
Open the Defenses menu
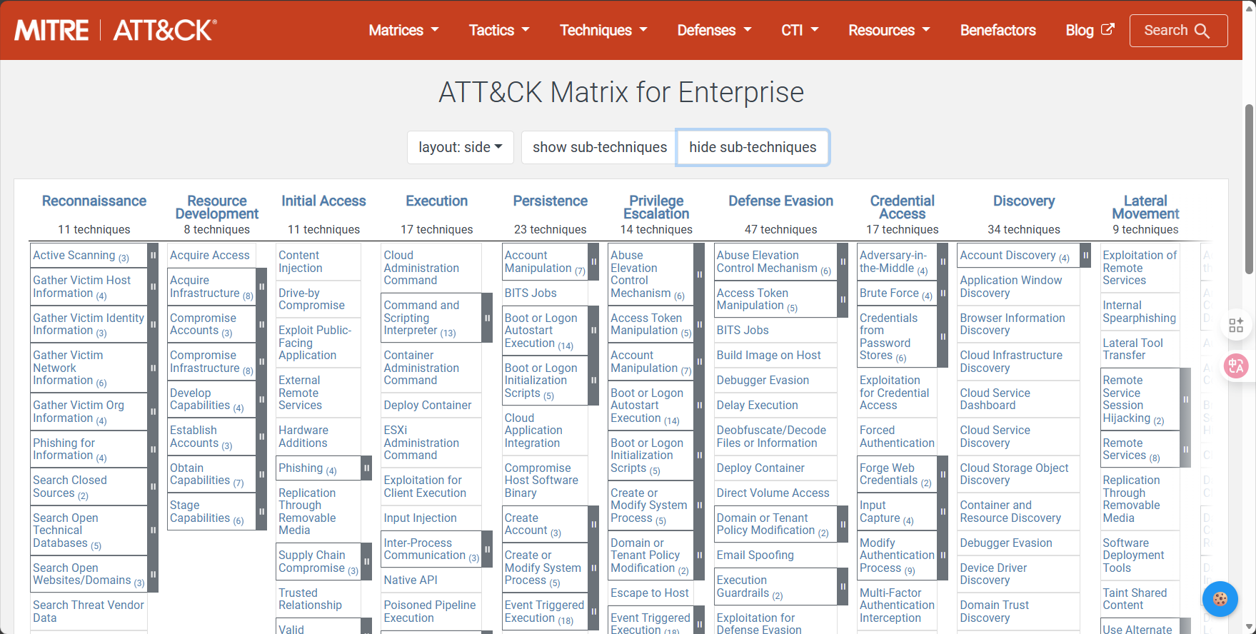pyautogui.click(x=714, y=30)
